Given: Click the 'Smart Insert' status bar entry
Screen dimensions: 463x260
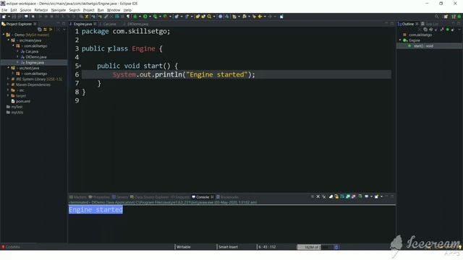Looking at the screenshot, I should click(x=228, y=247).
